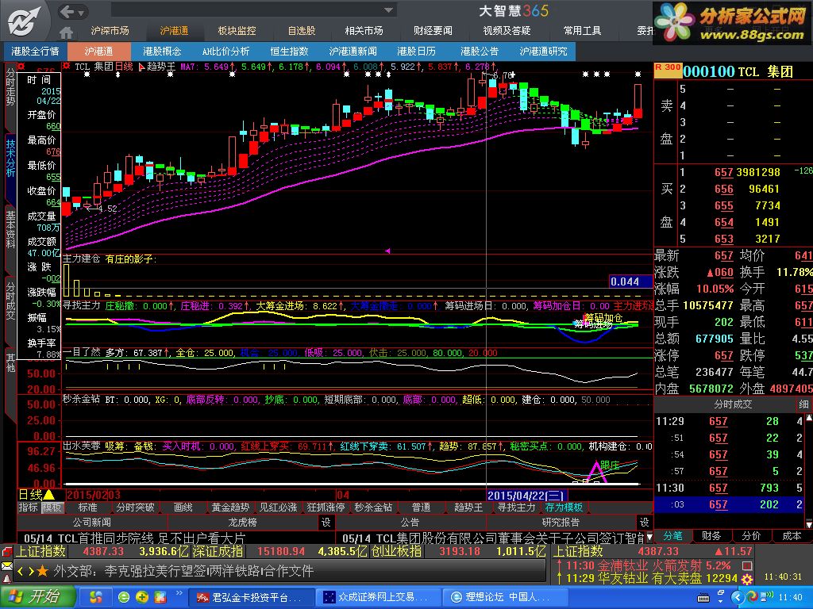This screenshot has width=813, height=609.
Task: Click the previous news ticker arrow
Action: (x=21, y=571)
